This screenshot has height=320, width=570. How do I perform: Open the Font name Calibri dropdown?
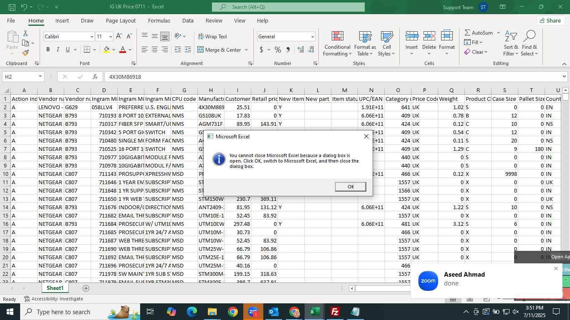(x=92, y=37)
